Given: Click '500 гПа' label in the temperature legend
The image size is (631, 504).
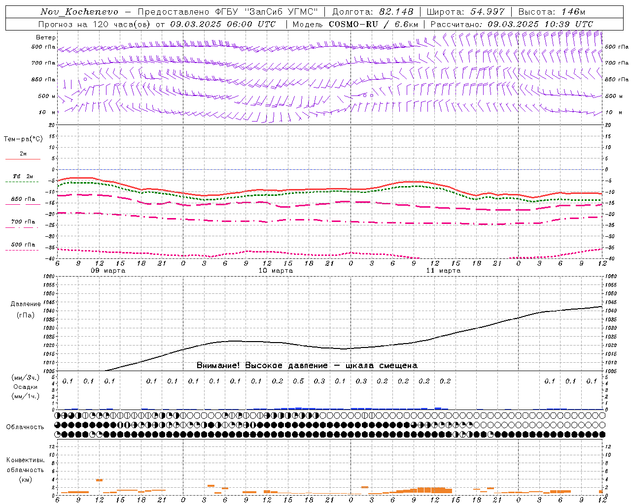Looking at the screenshot, I should point(23,245).
